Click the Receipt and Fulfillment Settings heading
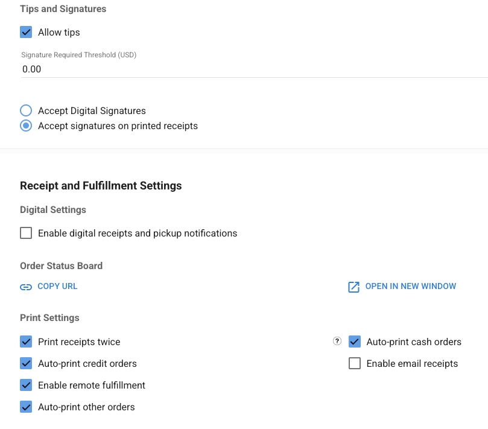The width and height of the screenshot is (488, 429). 101,186
